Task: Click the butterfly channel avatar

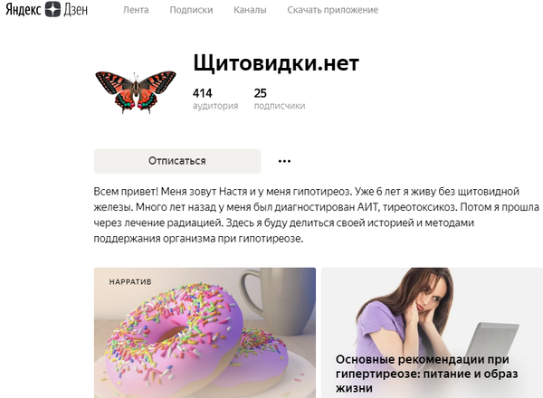Action: [x=136, y=92]
